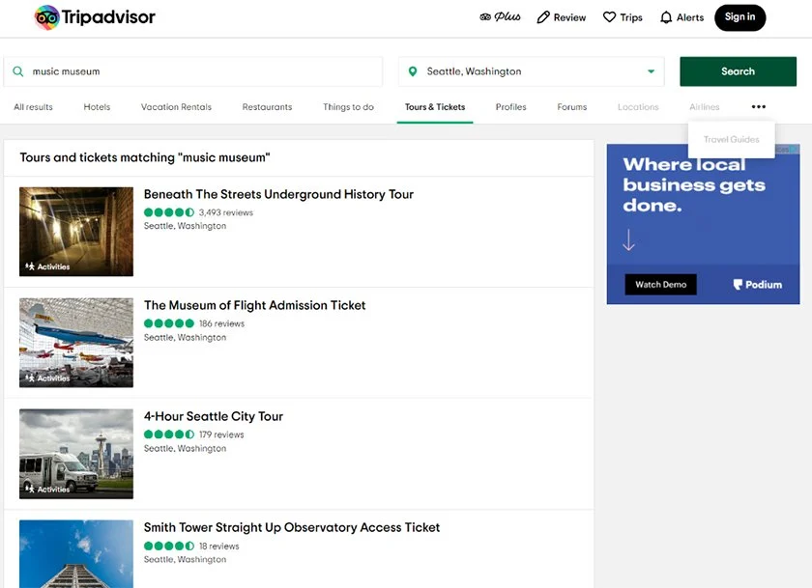This screenshot has height=588, width=812.
Task: Expand the Seattle, Washington location dropdown
Action: click(651, 71)
